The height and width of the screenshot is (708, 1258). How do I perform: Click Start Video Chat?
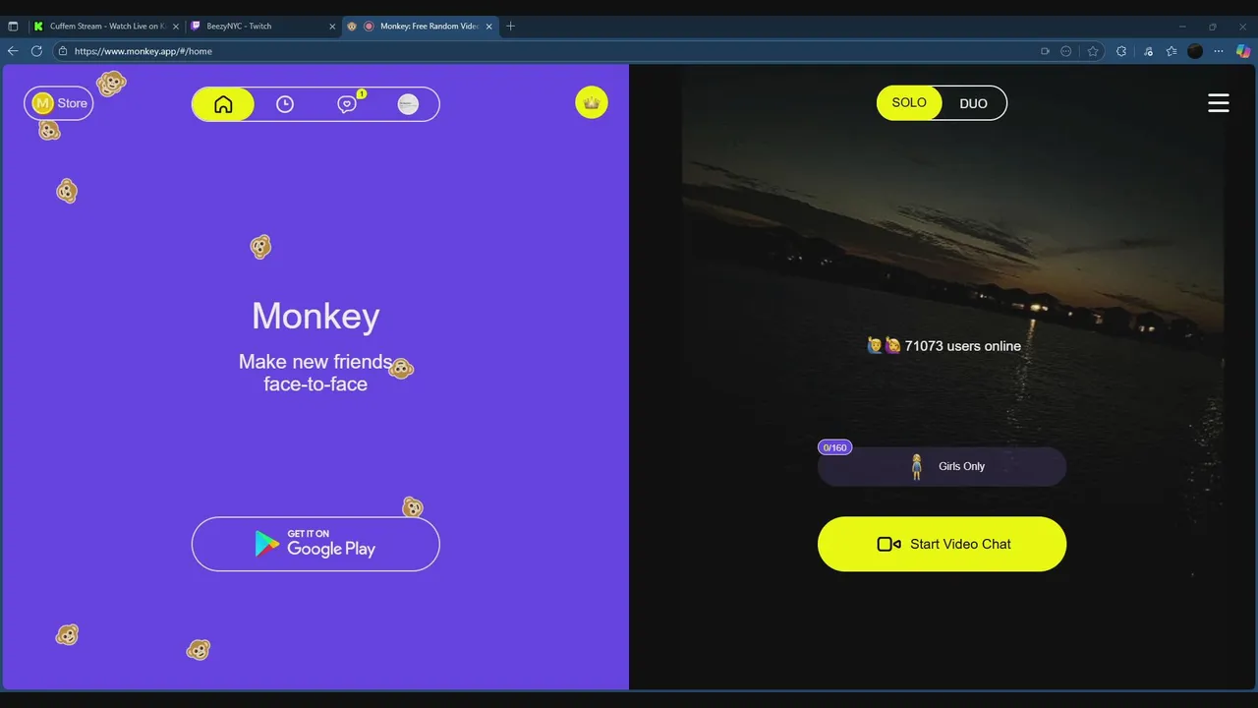point(942,544)
